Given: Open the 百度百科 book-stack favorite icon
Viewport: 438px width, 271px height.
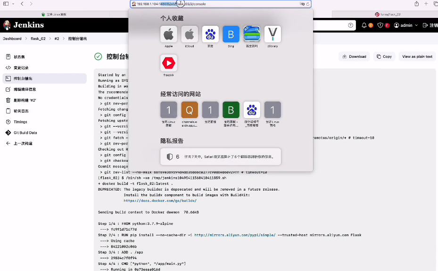Looking at the screenshot, I should point(252,34).
